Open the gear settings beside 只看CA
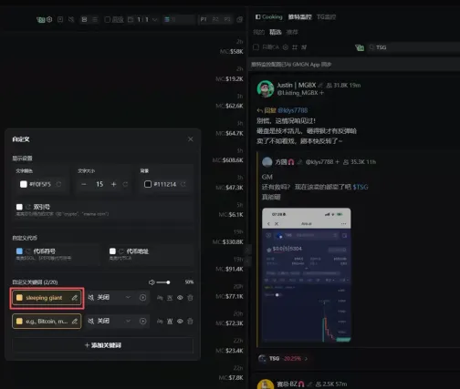 point(286,47)
